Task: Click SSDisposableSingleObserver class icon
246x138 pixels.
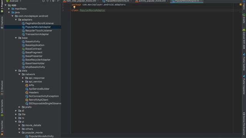Action: click(x=27, y=103)
